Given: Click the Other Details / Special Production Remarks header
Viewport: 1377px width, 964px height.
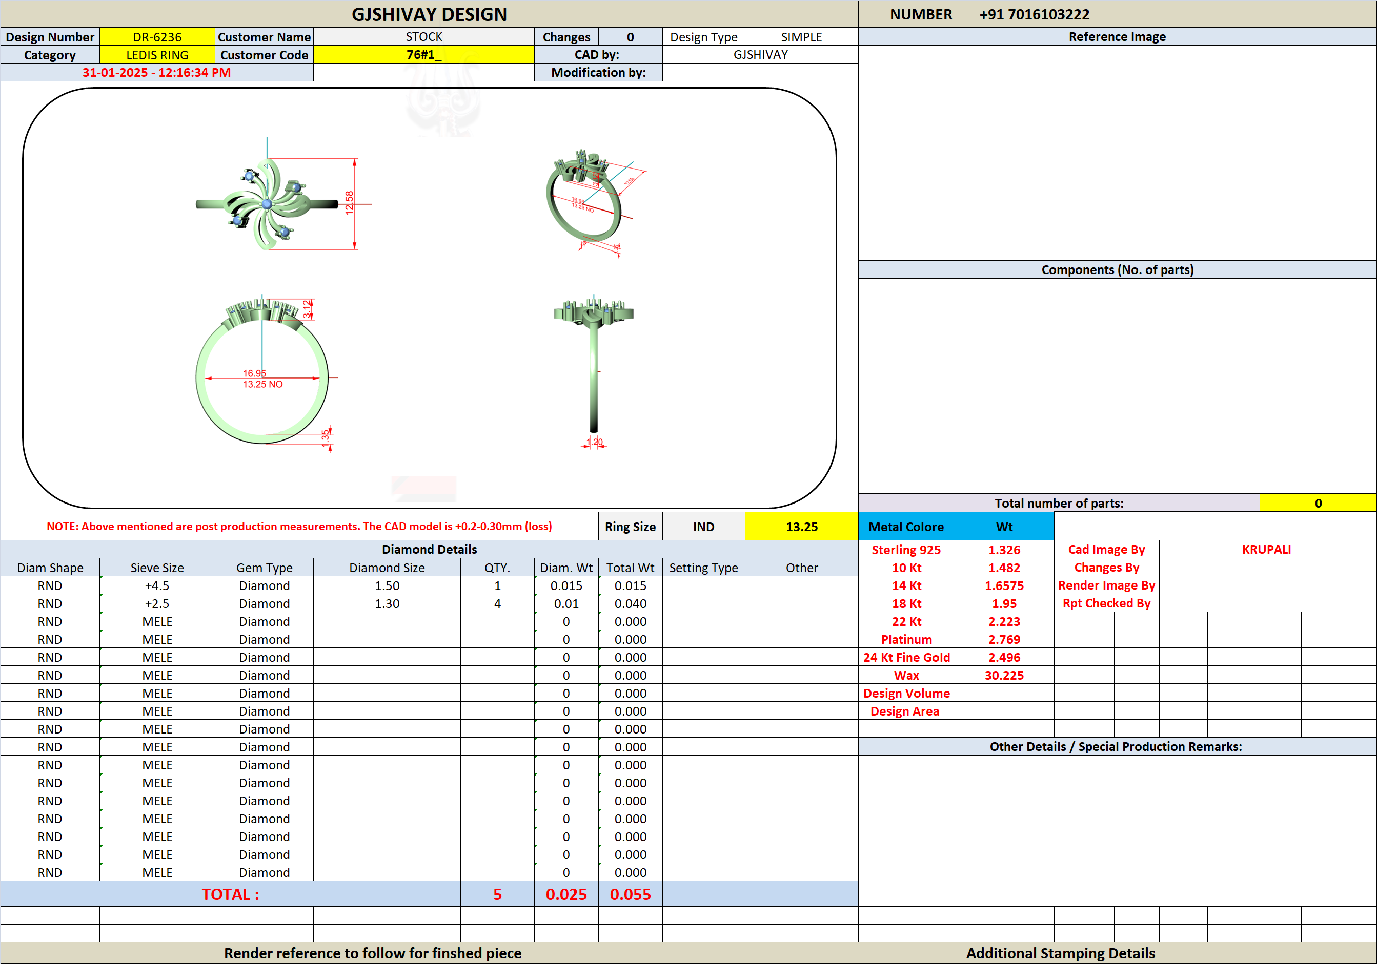Looking at the screenshot, I should (x=1117, y=746).
